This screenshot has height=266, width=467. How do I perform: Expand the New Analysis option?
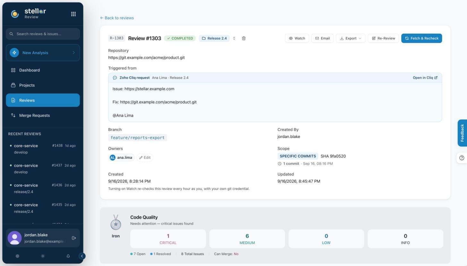[x=43, y=53]
